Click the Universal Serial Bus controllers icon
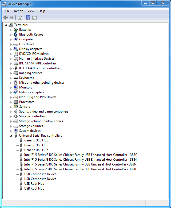Image resolution: width=171 pixels, height=208 pixels. [16, 136]
